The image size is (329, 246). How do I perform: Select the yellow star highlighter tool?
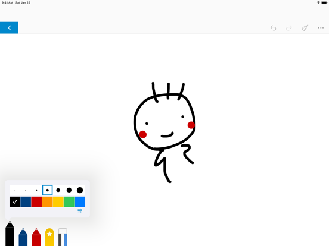coord(49,237)
